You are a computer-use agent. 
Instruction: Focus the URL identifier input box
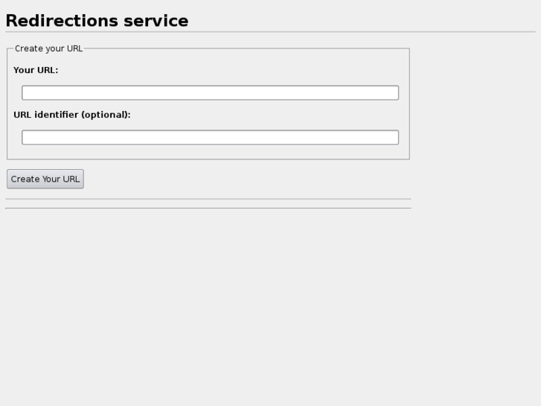[210, 138]
